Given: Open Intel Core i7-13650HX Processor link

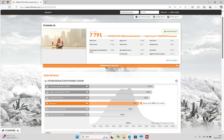Looking at the screenshot, I should (161, 36).
